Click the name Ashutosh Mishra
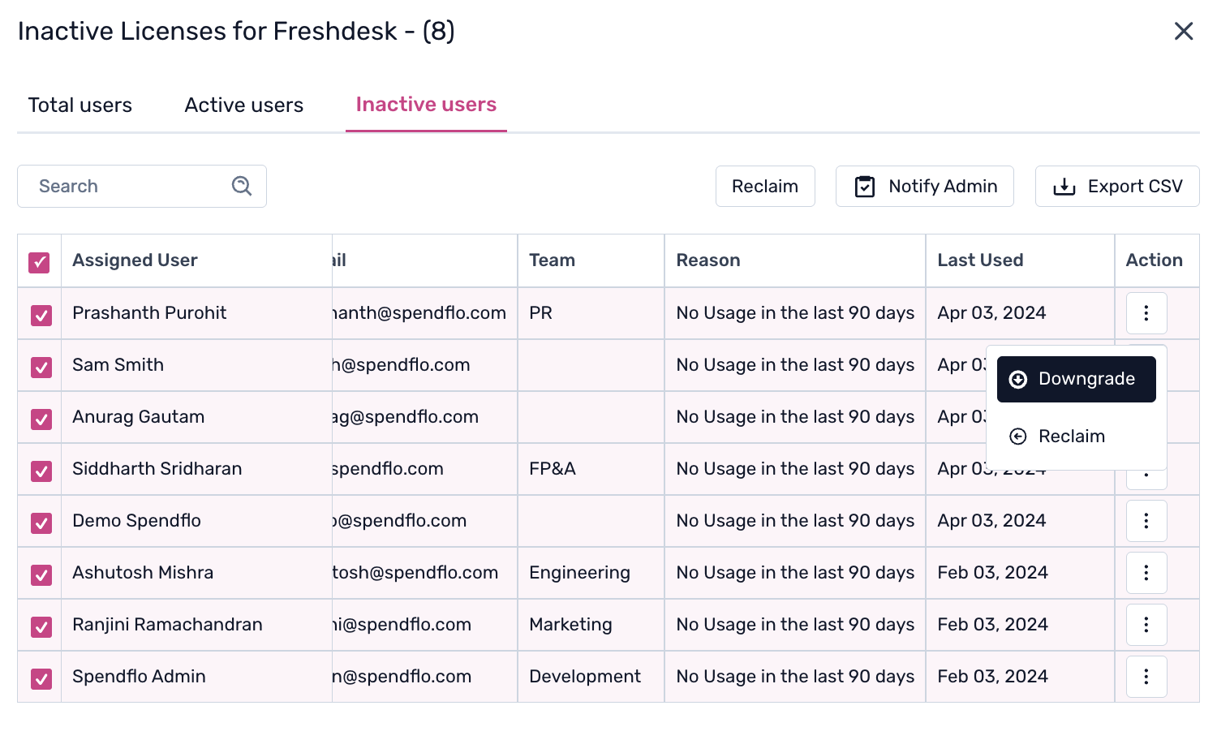 point(143,573)
